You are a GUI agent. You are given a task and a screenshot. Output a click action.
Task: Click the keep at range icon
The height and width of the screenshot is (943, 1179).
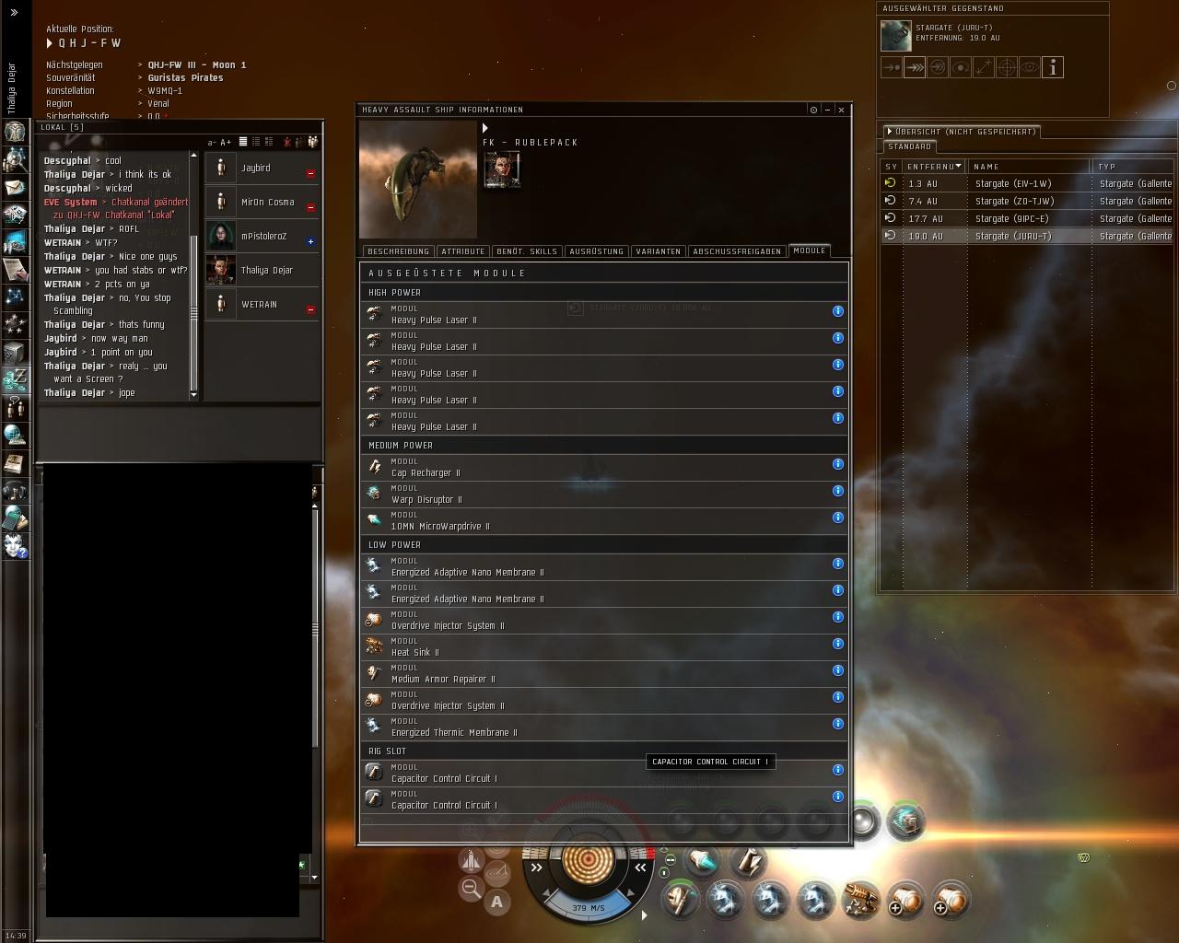(x=984, y=67)
